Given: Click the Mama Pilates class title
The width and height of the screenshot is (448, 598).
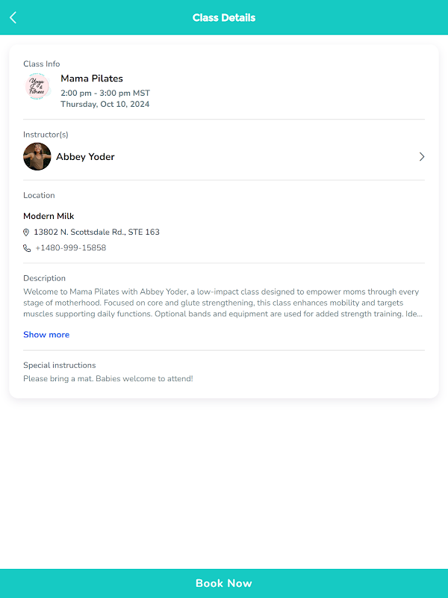Looking at the screenshot, I should 92,78.
